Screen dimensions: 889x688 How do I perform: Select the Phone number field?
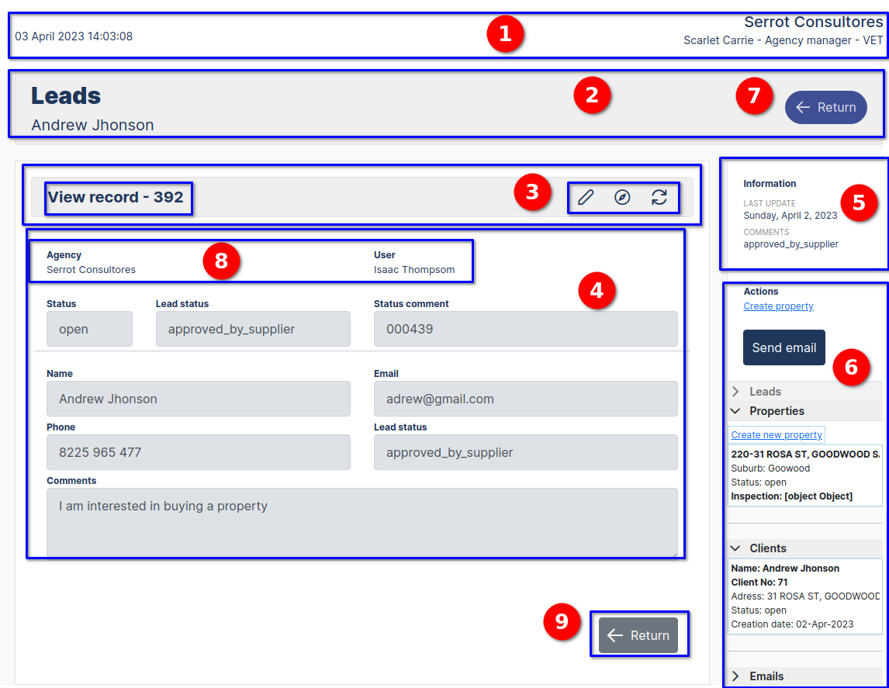click(199, 452)
